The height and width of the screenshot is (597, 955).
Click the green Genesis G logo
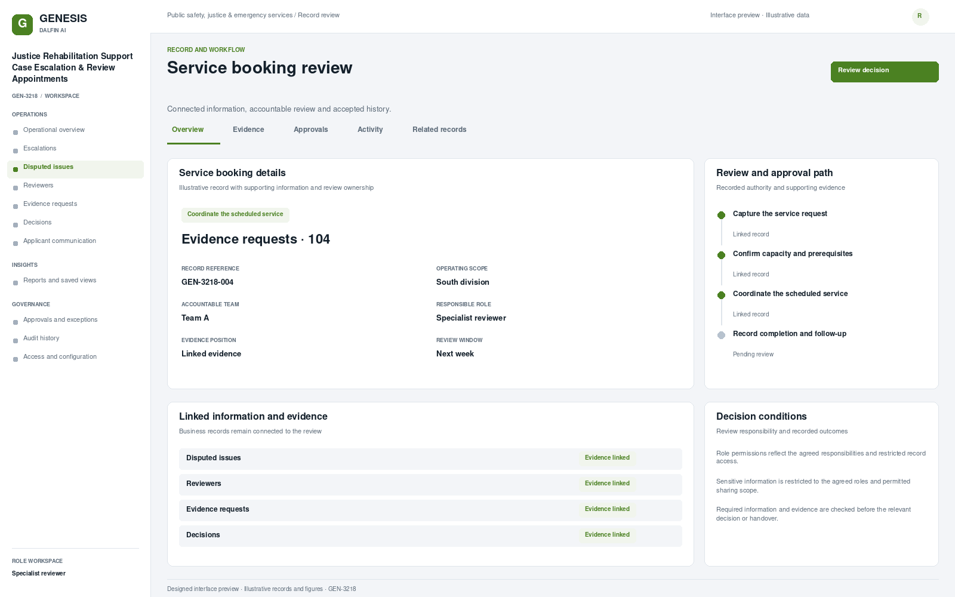(22, 24)
